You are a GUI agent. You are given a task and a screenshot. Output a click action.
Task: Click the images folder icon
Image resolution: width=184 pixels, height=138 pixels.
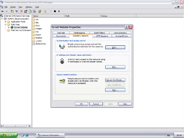coord(34,28)
